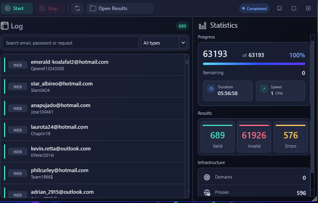Image resolution: width=318 pixels, height=203 pixels.
Task: Select the Errors results card
Action: coord(290,137)
